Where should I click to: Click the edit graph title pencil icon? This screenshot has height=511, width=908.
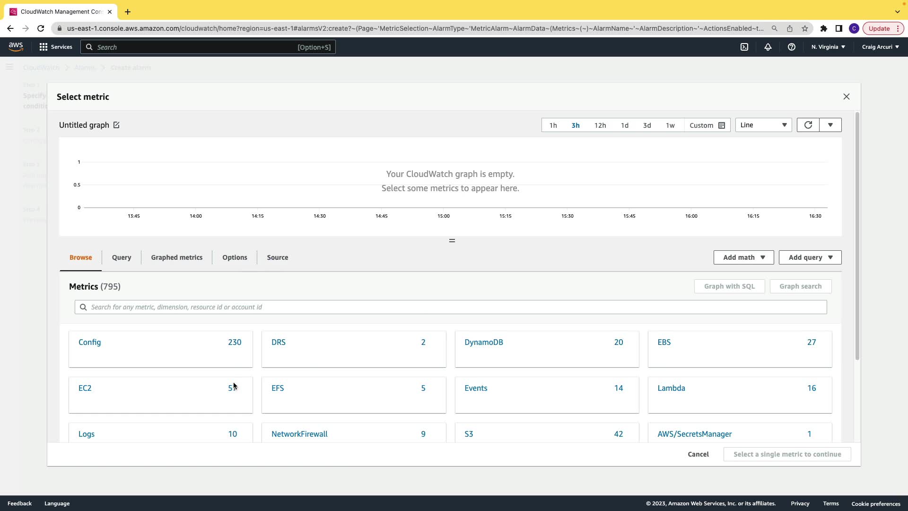pyautogui.click(x=116, y=125)
